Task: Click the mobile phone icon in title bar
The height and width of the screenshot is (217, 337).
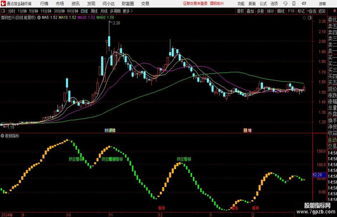Action: click(x=294, y=4)
